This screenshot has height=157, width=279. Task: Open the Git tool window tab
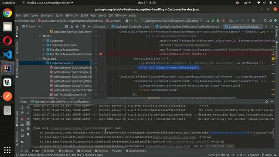[x=24, y=151]
